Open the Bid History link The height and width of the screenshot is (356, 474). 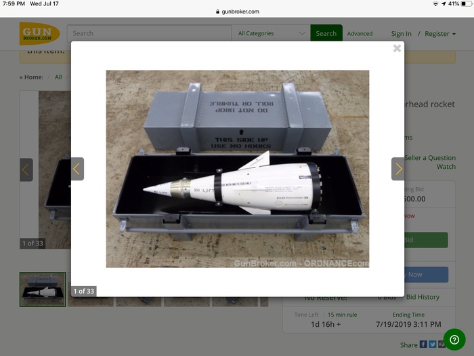423,297
